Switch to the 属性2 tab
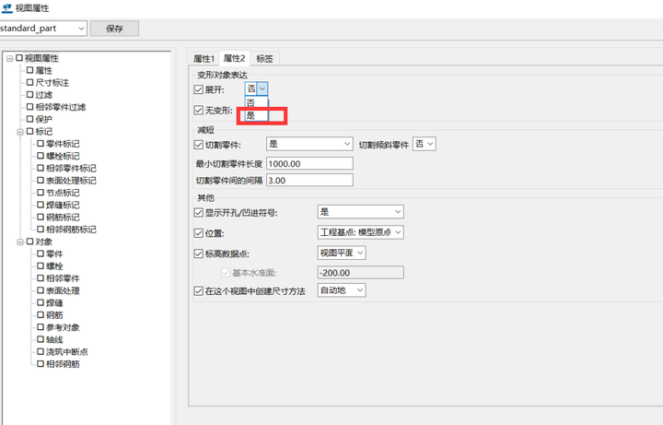Viewport: 663px width, 425px height. click(234, 58)
